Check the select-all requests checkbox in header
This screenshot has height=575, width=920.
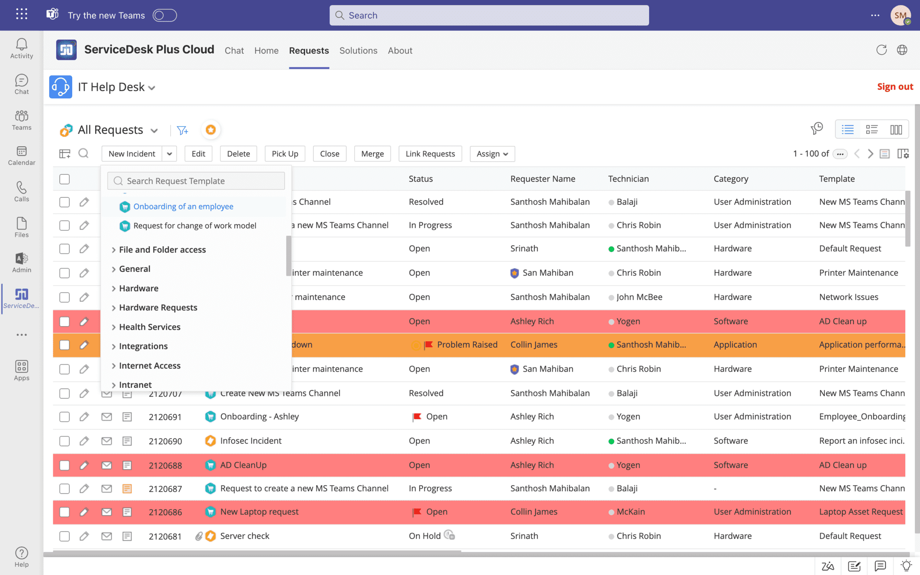click(64, 179)
